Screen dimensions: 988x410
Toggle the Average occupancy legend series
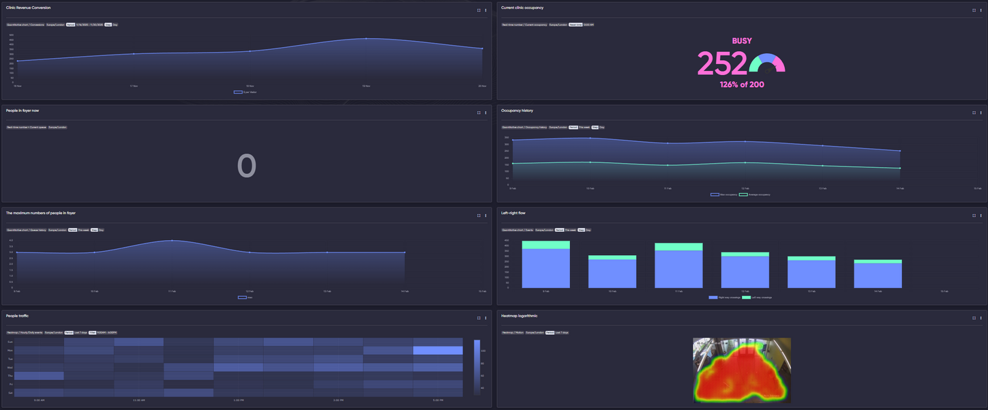click(754, 194)
